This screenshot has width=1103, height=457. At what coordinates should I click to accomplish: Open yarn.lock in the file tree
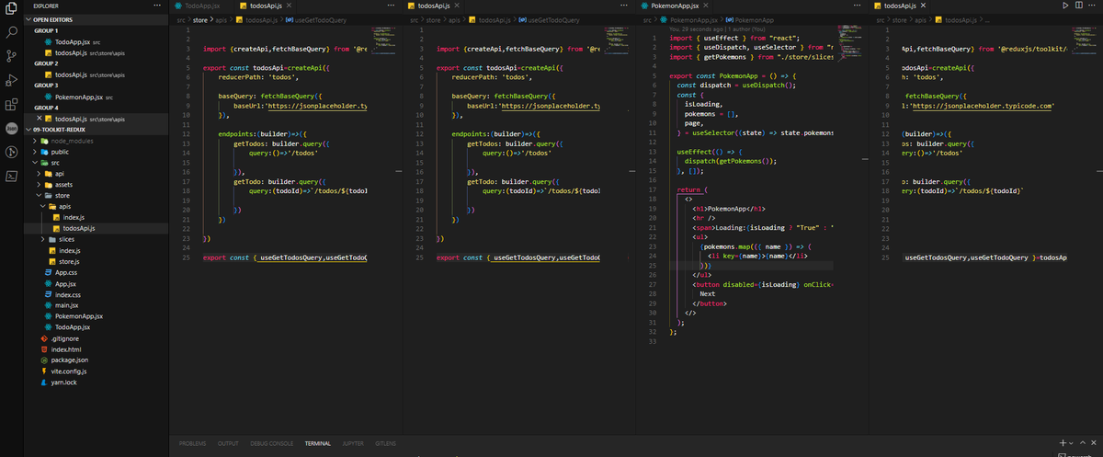point(97,383)
